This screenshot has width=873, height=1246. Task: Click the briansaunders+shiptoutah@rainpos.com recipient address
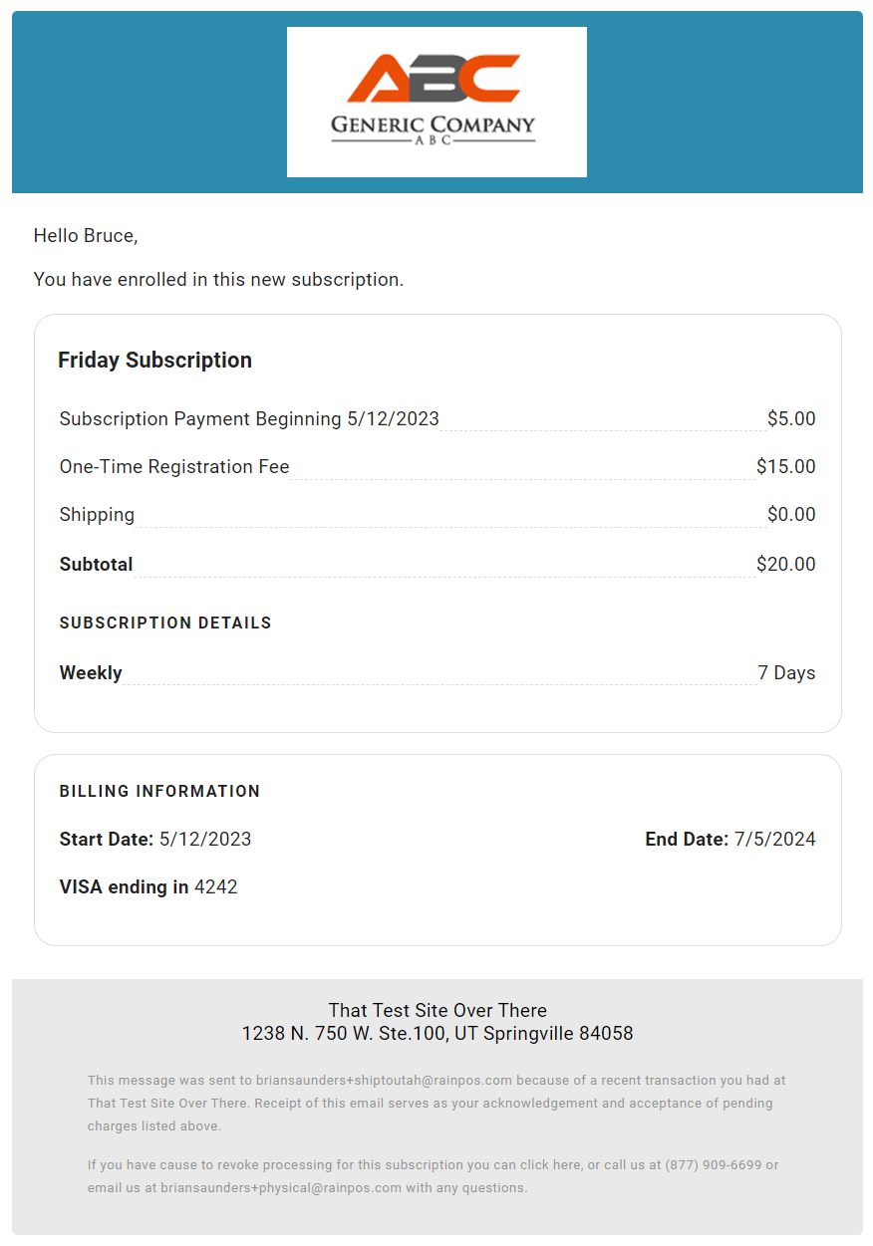pyautogui.click(x=384, y=1080)
